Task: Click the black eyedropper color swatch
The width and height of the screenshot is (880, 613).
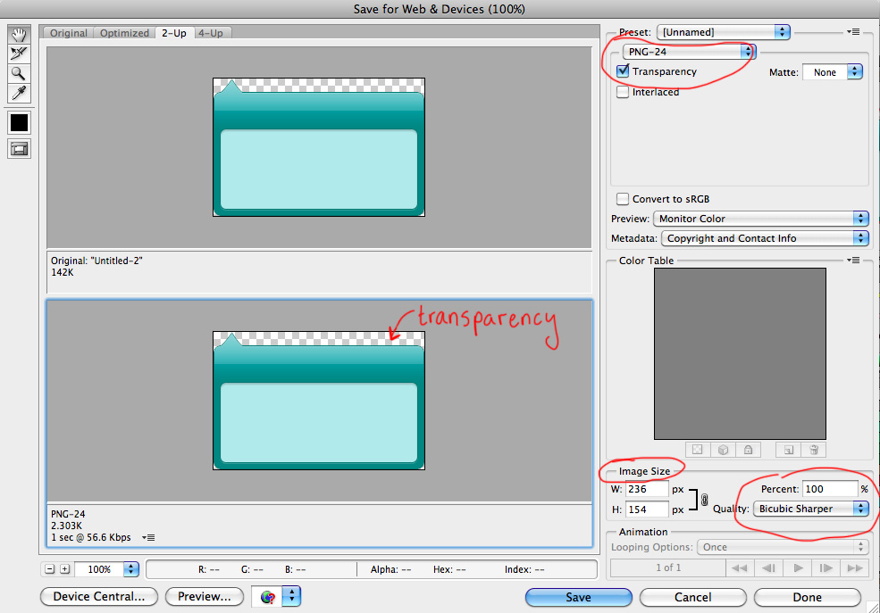Action: pyautogui.click(x=19, y=122)
